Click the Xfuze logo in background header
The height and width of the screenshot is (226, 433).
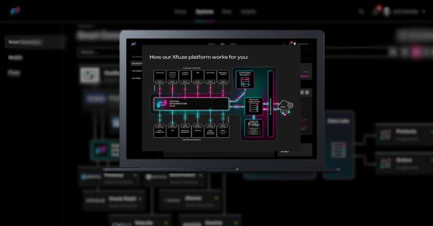tap(16, 11)
